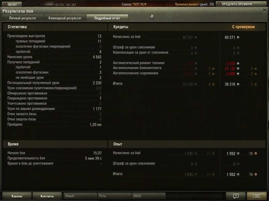
Task: Switch to Личный результат tab
Action: [22, 18]
